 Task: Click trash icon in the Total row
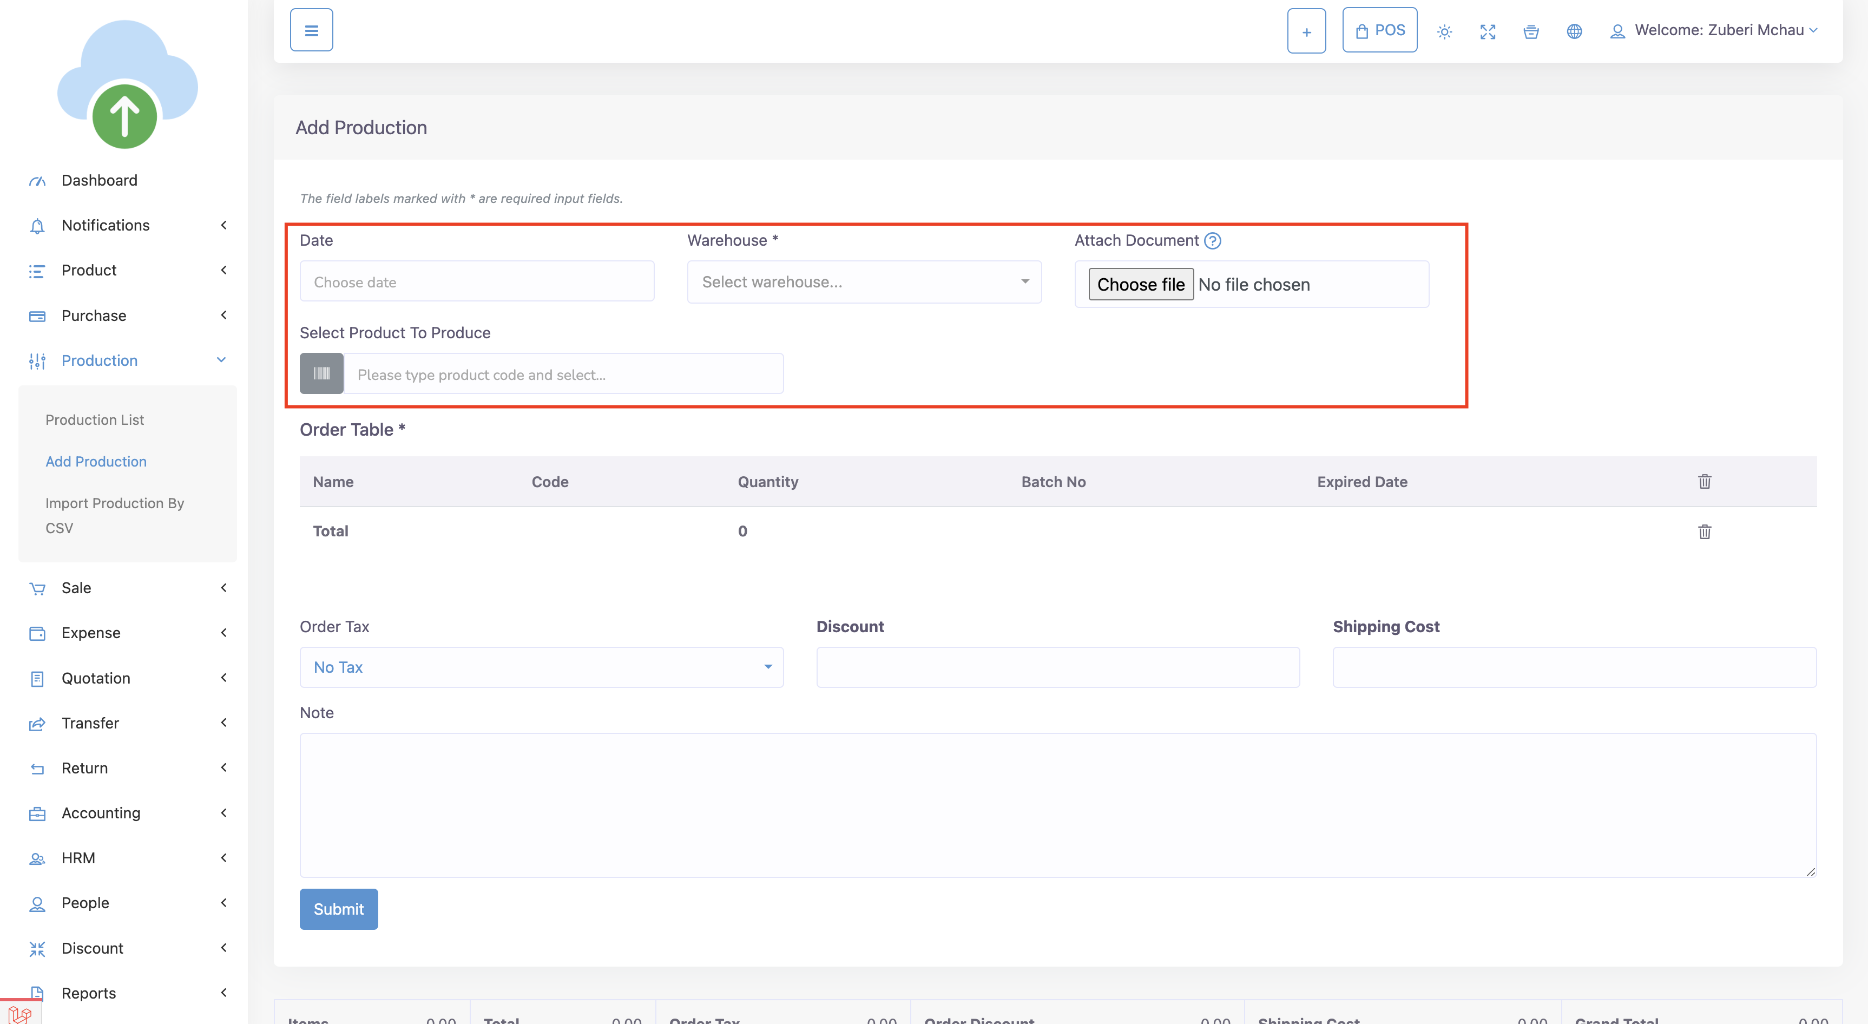[x=1704, y=531]
